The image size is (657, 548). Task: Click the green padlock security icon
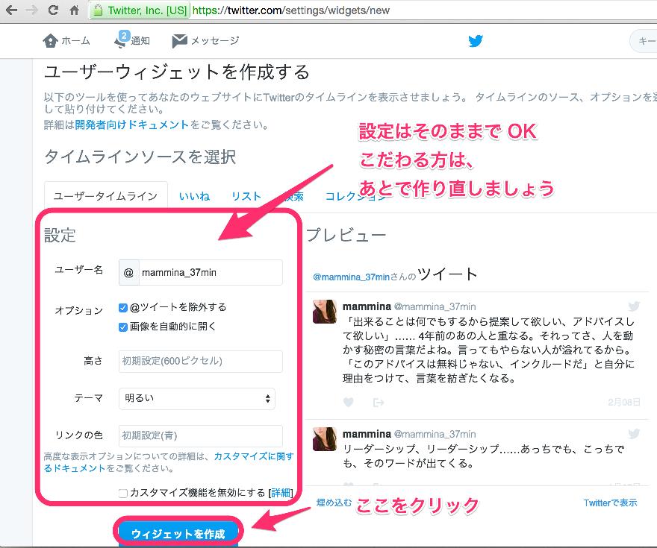point(98,10)
